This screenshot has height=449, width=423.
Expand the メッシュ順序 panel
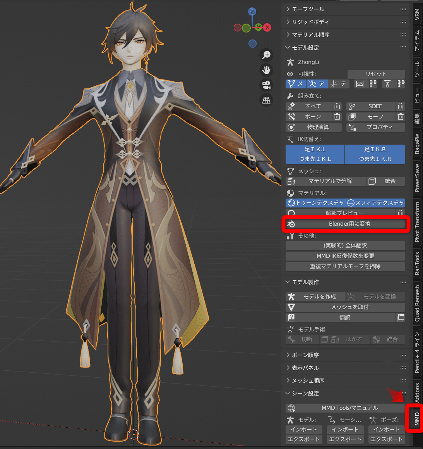(288, 380)
